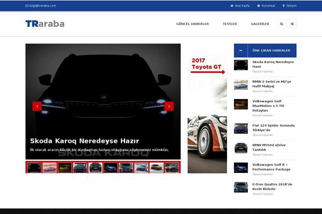The height and width of the screenshot is (214, 322).
Task: Select fifth slider thumbnail, dark BMW front
Action: 96,167
